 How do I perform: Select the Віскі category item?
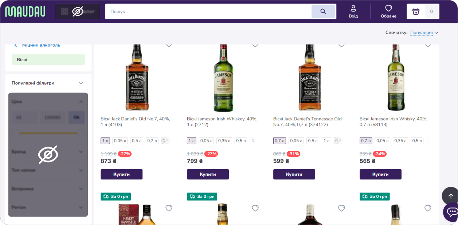[48, 60]
